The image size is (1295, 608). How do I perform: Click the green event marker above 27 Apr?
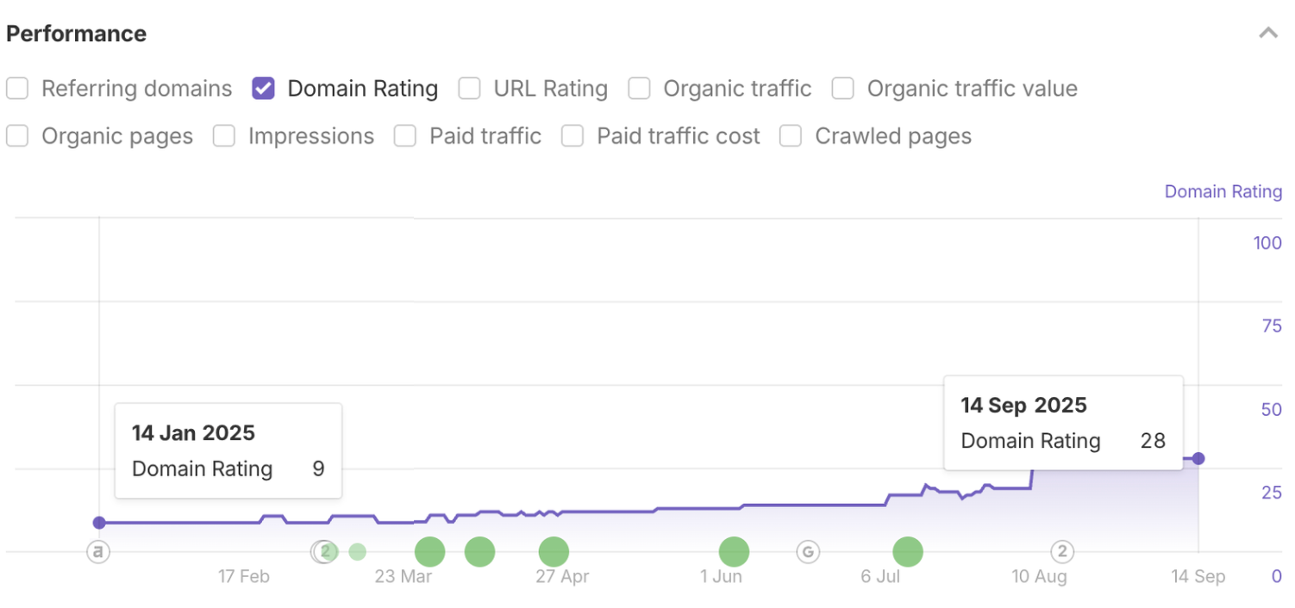click(x=554, y=552)
